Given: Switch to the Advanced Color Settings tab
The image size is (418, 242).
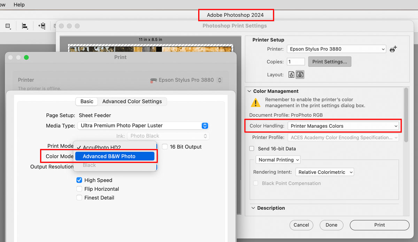Looking at the screenshot, I should 132,101.
